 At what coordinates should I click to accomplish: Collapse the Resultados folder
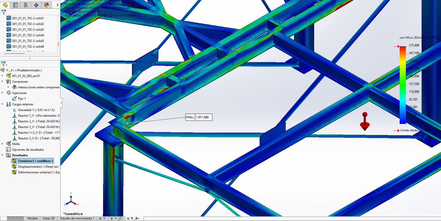(x=3, y=155)
